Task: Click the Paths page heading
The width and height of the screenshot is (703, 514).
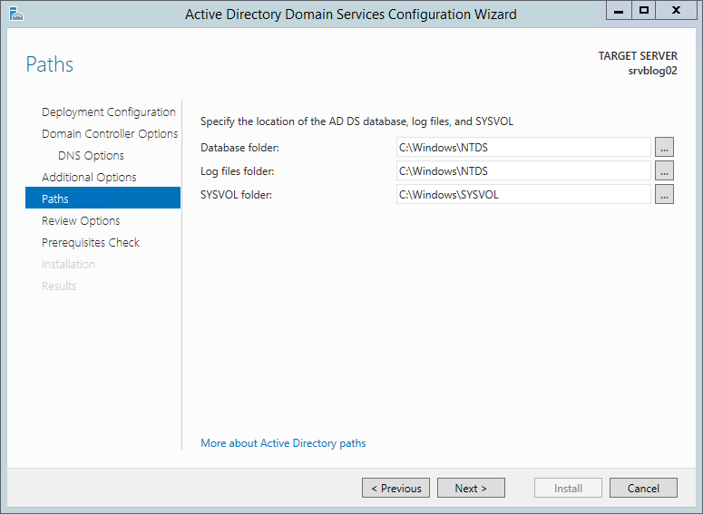Action: (49, 64)
